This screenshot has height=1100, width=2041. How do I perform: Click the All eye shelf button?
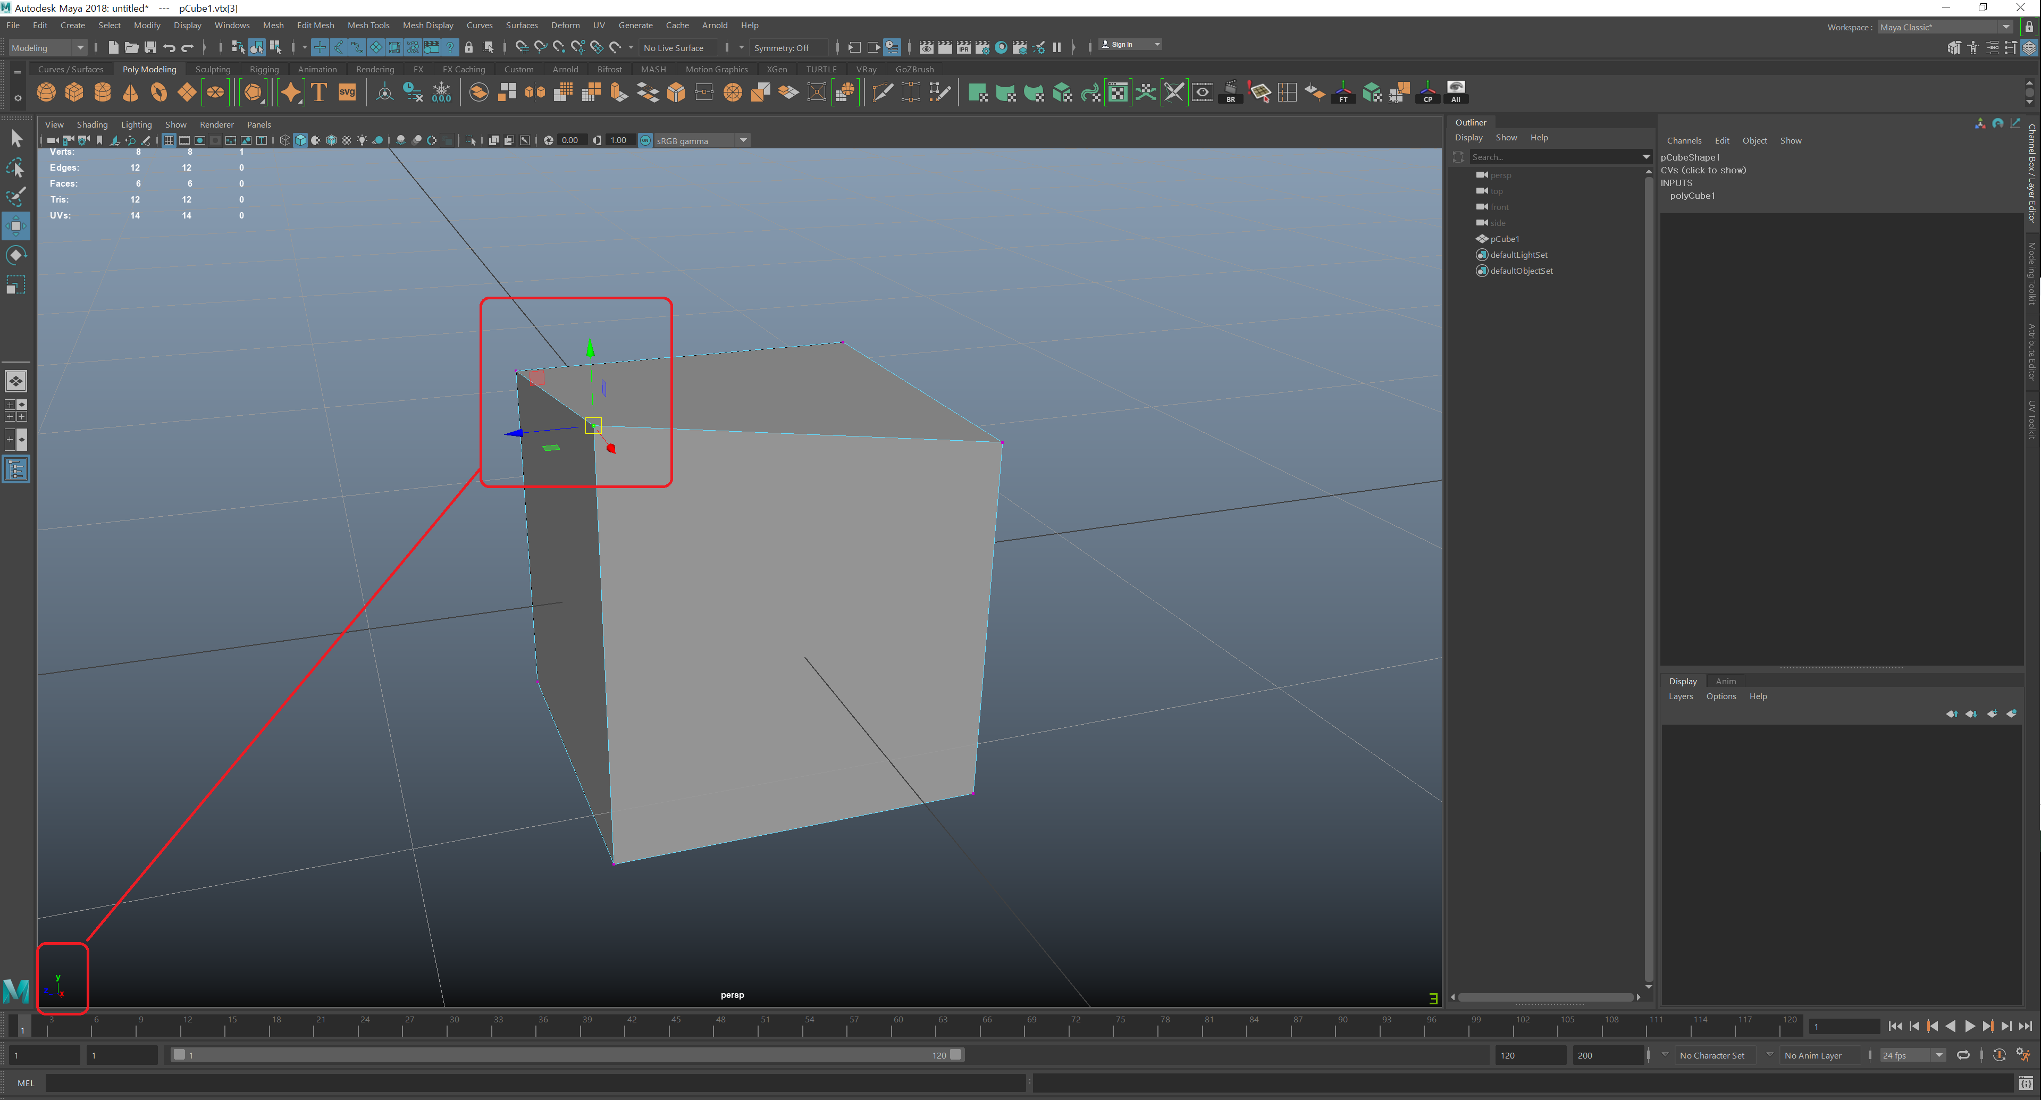point(1456,93)
